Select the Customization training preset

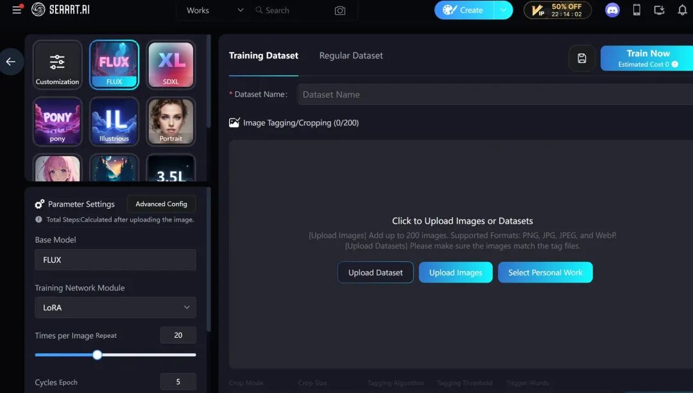[x=58, y=65]
